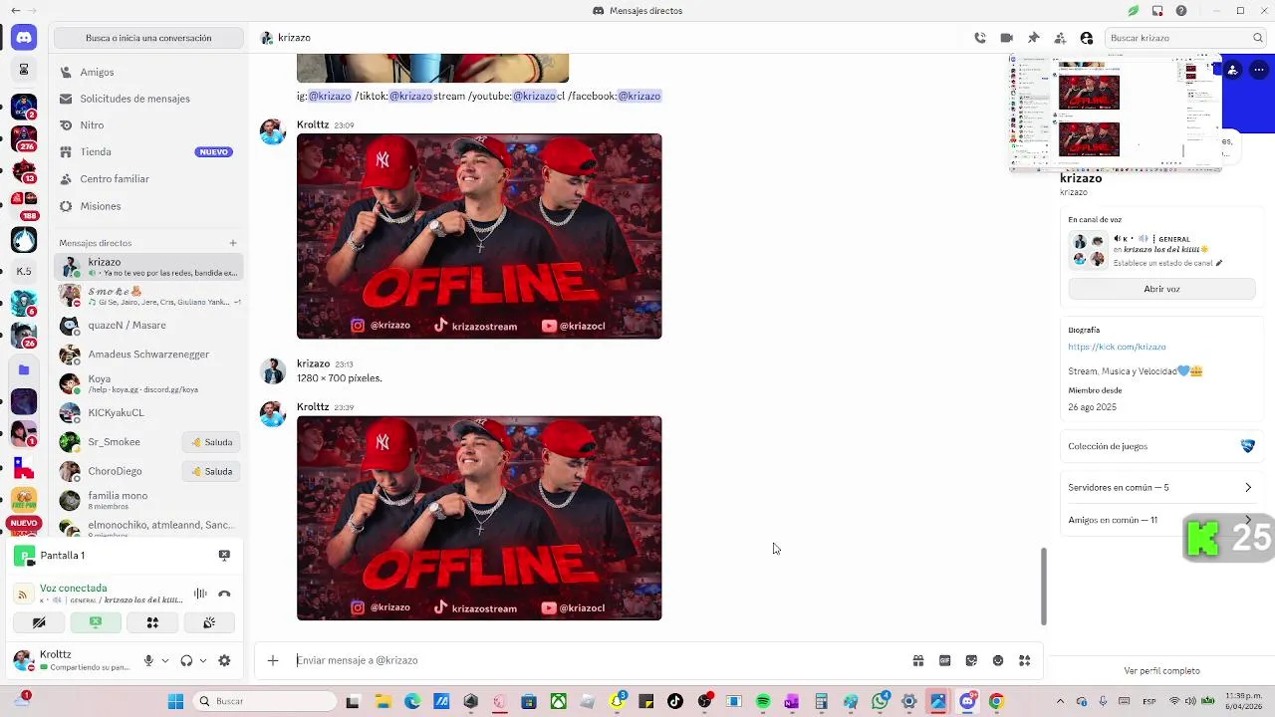Open Centro familiar
The height and width of the screenshot is (717, 1275).
(148, 179)
